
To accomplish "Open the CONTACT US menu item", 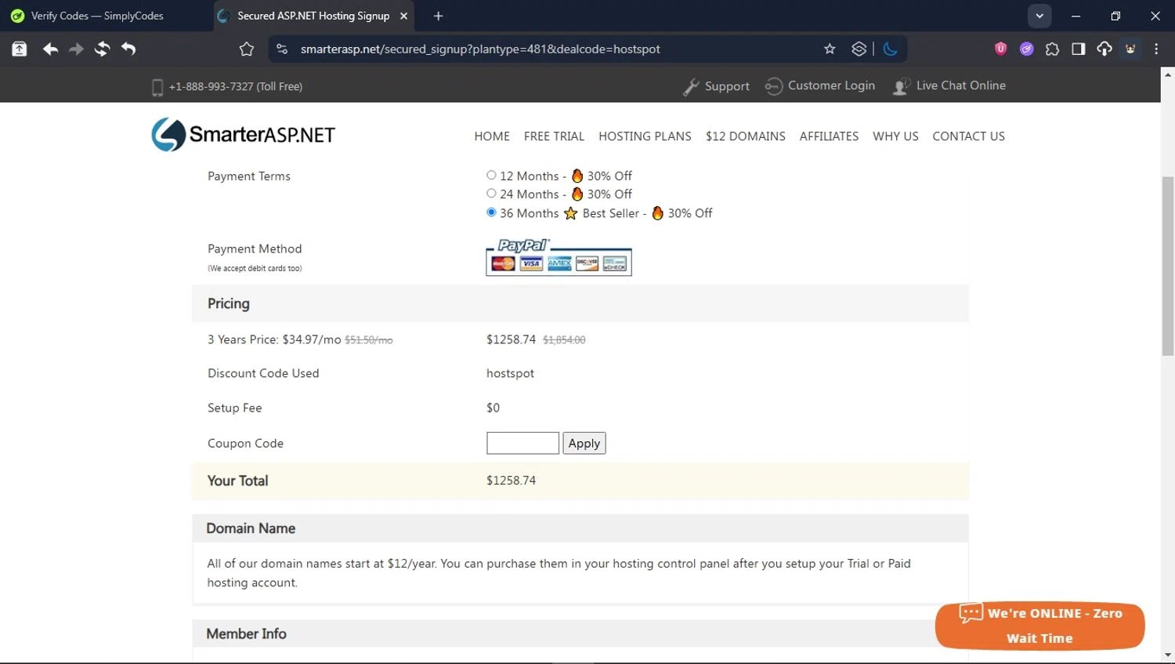I will point(968,136).
